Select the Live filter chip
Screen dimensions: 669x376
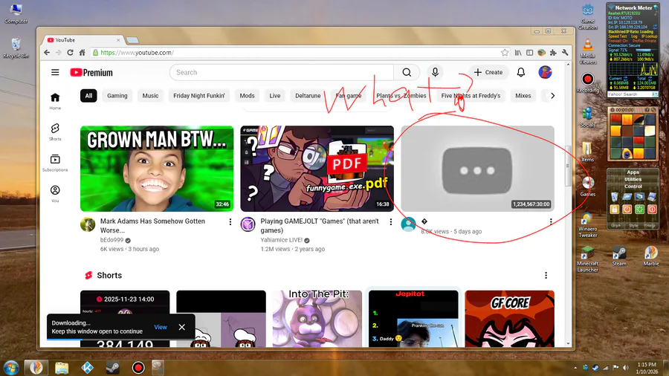click(x=275, y=96)
